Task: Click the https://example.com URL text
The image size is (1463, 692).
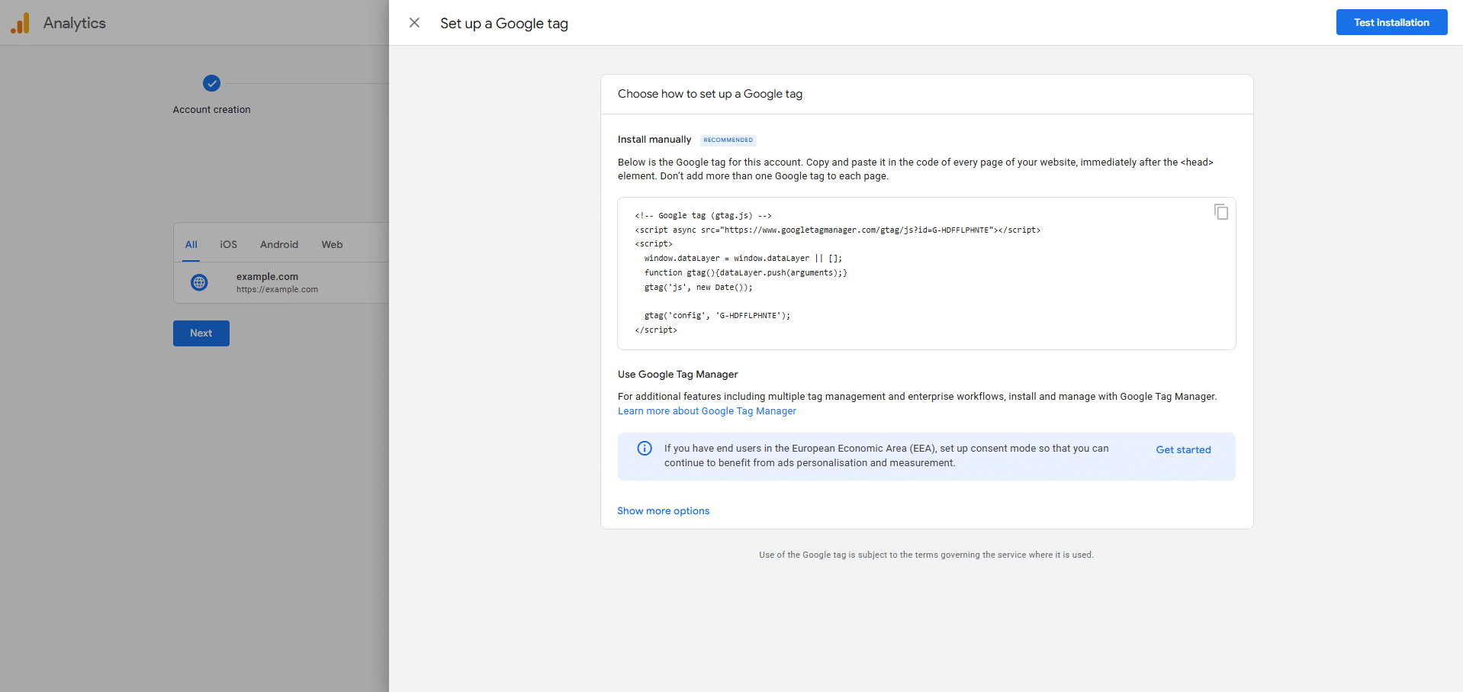Action: coord(276,289)
